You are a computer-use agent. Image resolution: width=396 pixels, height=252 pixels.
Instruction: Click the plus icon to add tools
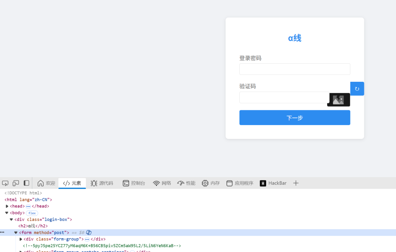pos(296,183)
